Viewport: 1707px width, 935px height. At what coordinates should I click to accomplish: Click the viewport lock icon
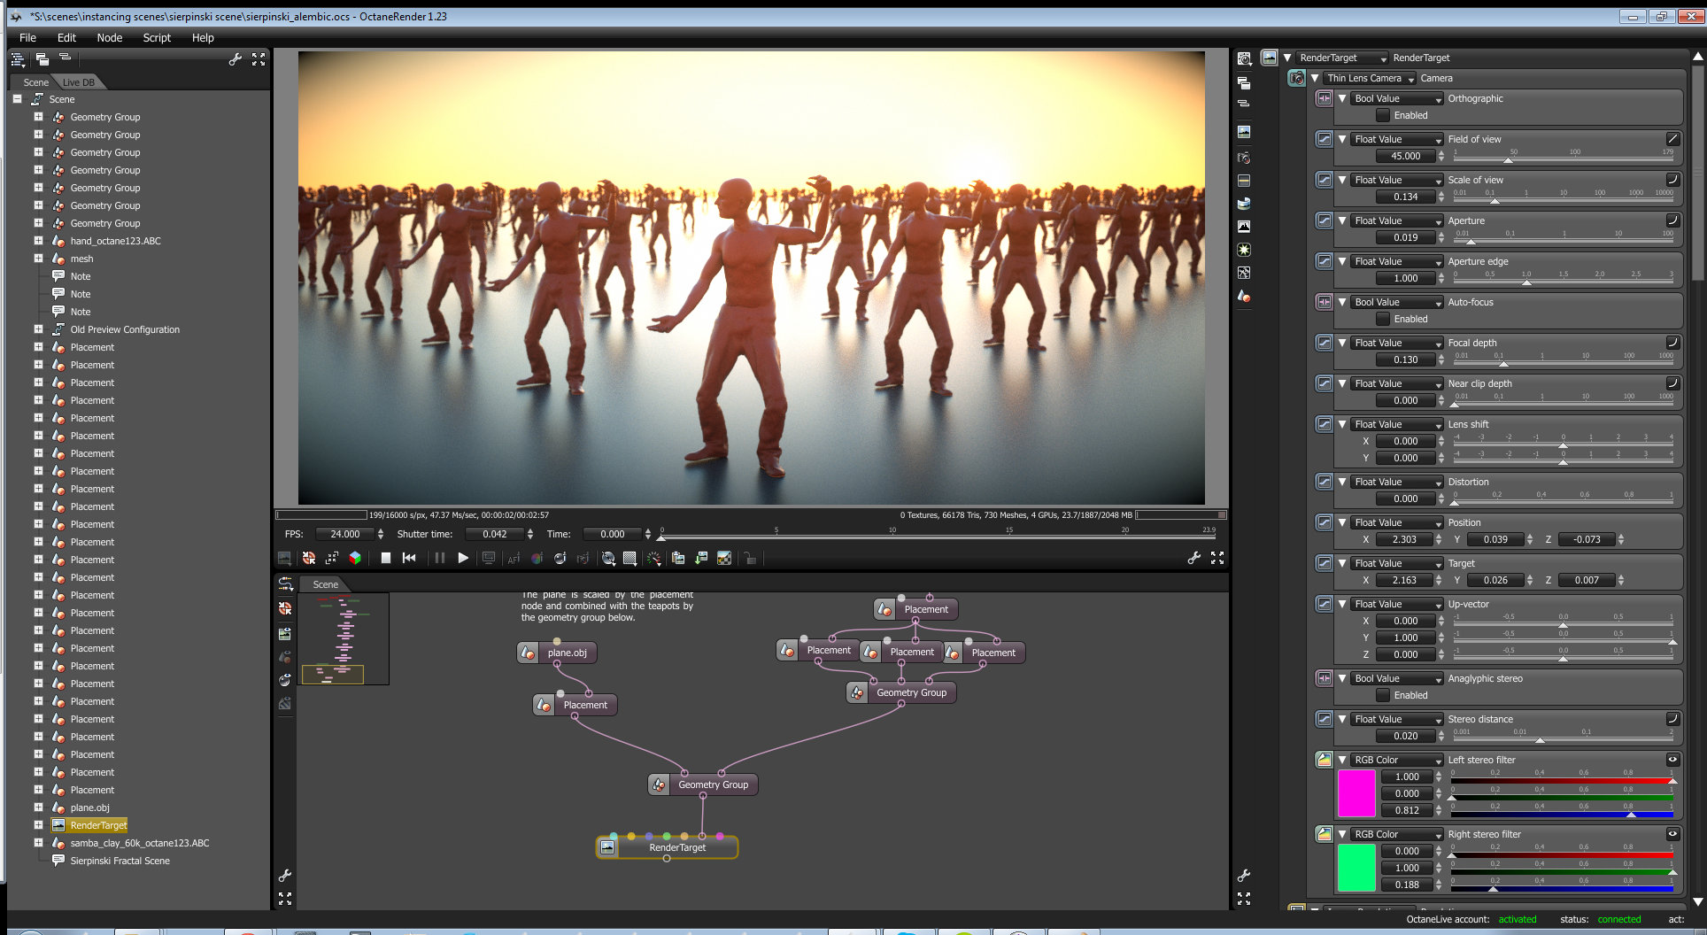pyautogui.click(x=750, y=558)
